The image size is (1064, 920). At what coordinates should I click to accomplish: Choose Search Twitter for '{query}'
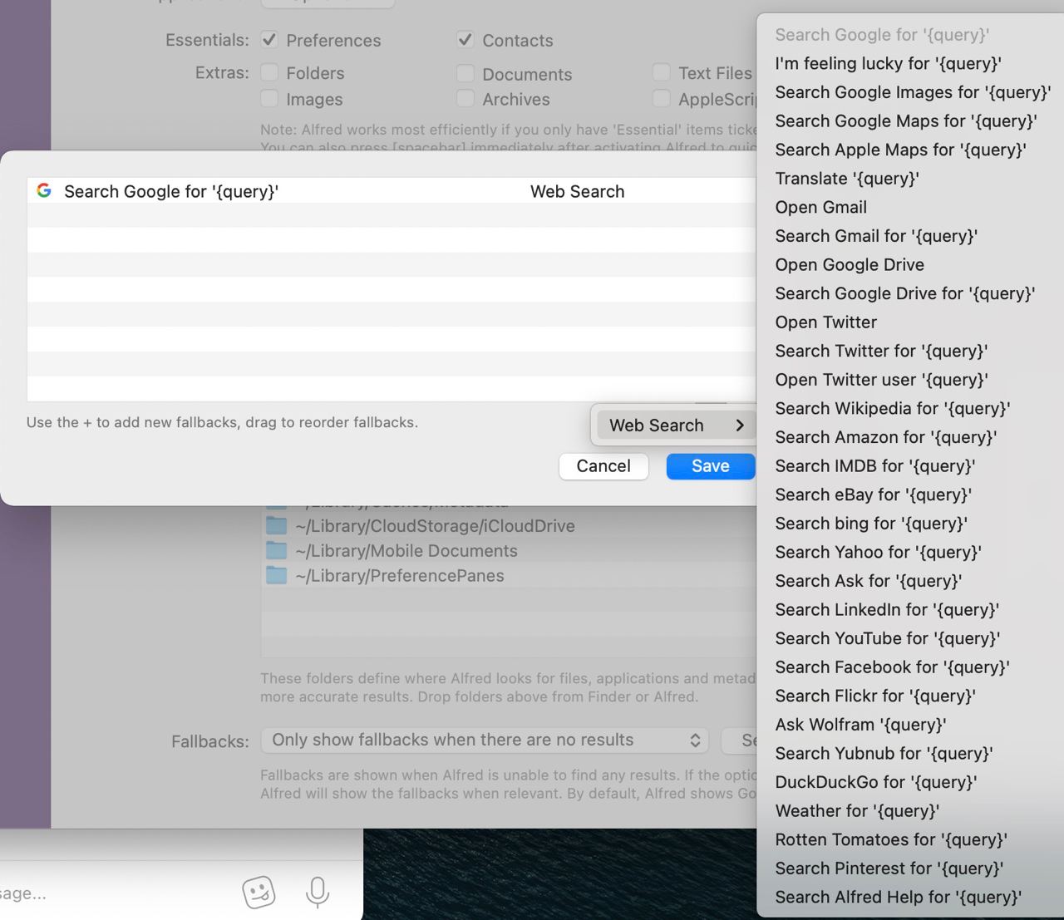tap(910, 351)
